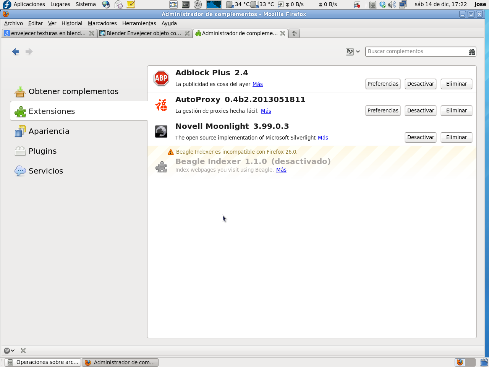
Task: Select the Extensiones category
Action: point(79,111)
